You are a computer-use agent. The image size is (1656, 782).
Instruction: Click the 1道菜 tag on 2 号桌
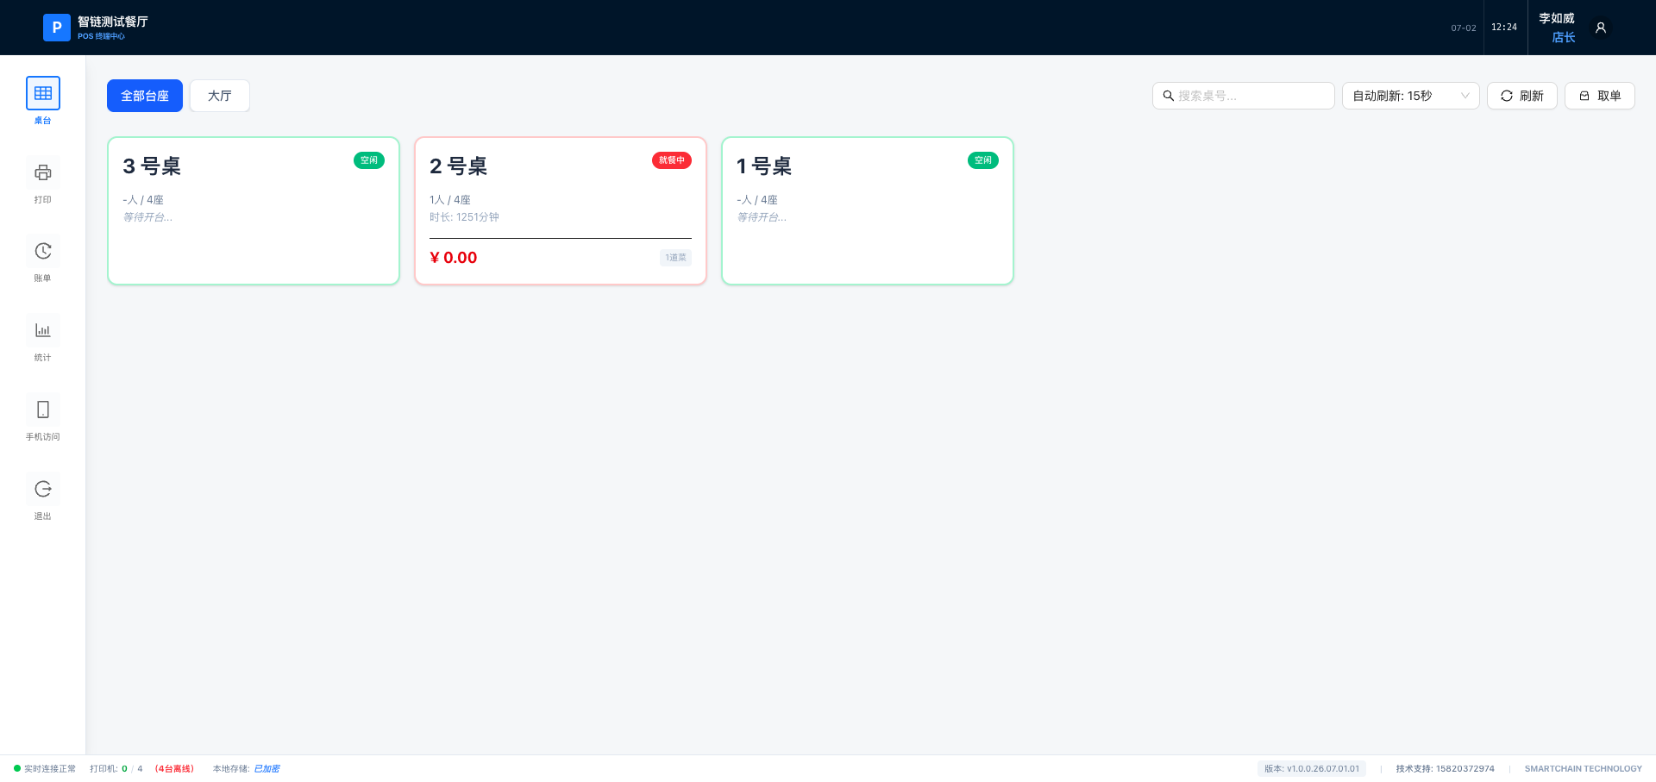pyautogui.click(x=675, y=258)
